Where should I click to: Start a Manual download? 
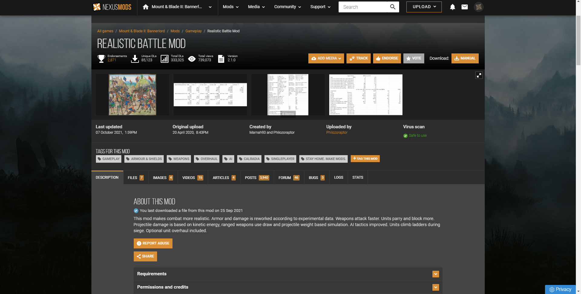(465, 59)
